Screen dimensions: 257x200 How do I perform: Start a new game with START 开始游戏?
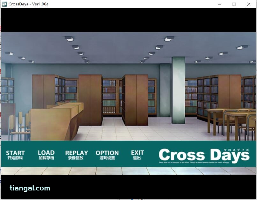15,155
